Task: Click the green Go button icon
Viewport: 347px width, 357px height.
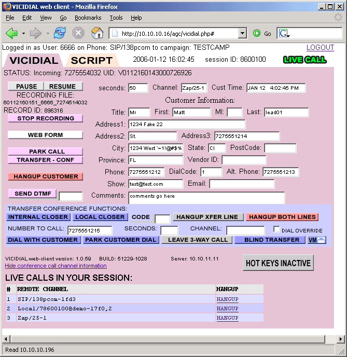Action: point(257,33)
